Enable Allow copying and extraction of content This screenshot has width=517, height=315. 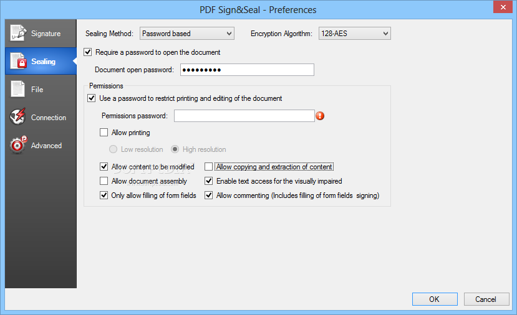coord(208,167)
